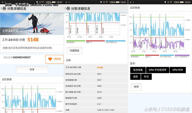The width and height of the screenshot is (192, 113).
Task: Tap battery icon in right phone status bar
Action: (182, 2)
